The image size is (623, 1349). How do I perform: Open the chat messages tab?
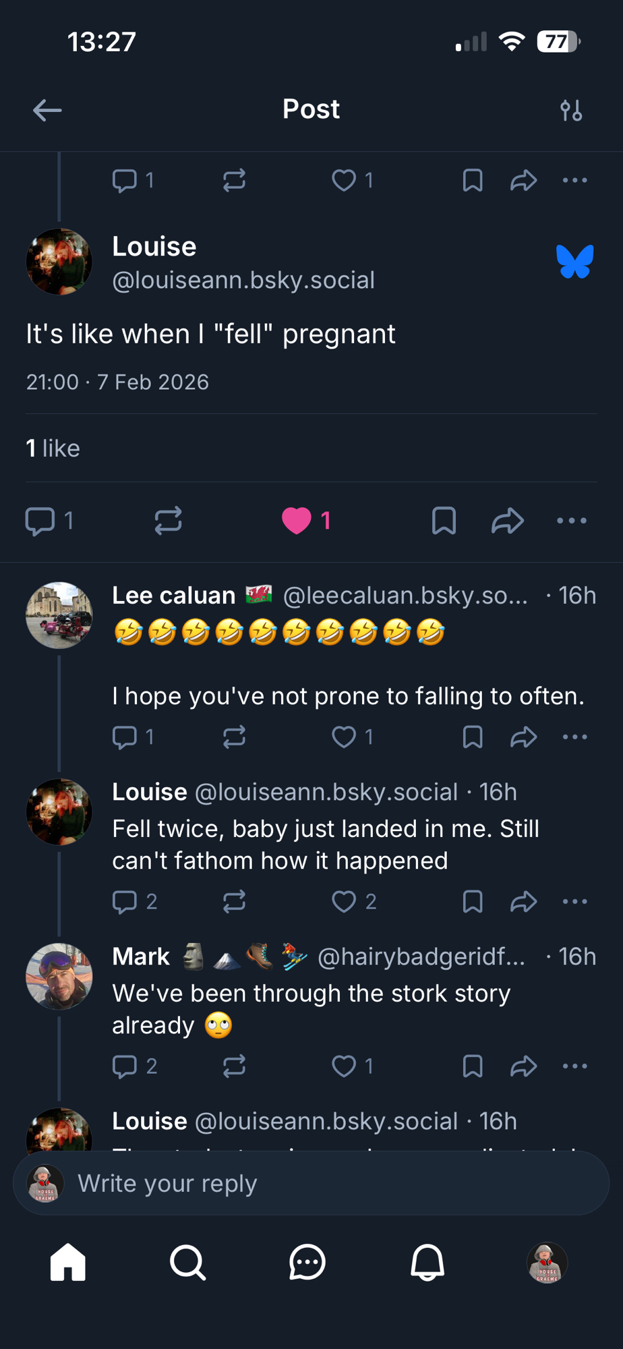click(x=307, y=1262)
